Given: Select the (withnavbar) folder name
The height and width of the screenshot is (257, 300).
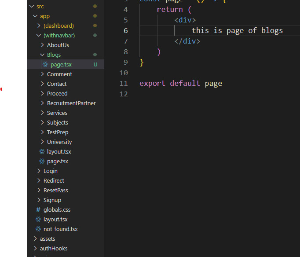Looking at the screenshot, I should (x=59, y=36).
